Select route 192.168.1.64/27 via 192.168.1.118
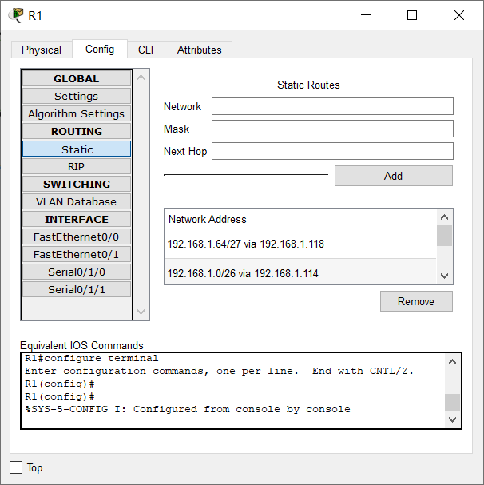 pyautogui.click(x=300, y=244)
